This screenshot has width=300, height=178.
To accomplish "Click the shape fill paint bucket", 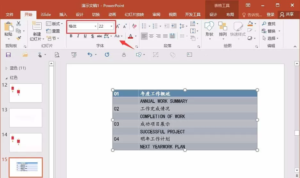I will [250, 24].
